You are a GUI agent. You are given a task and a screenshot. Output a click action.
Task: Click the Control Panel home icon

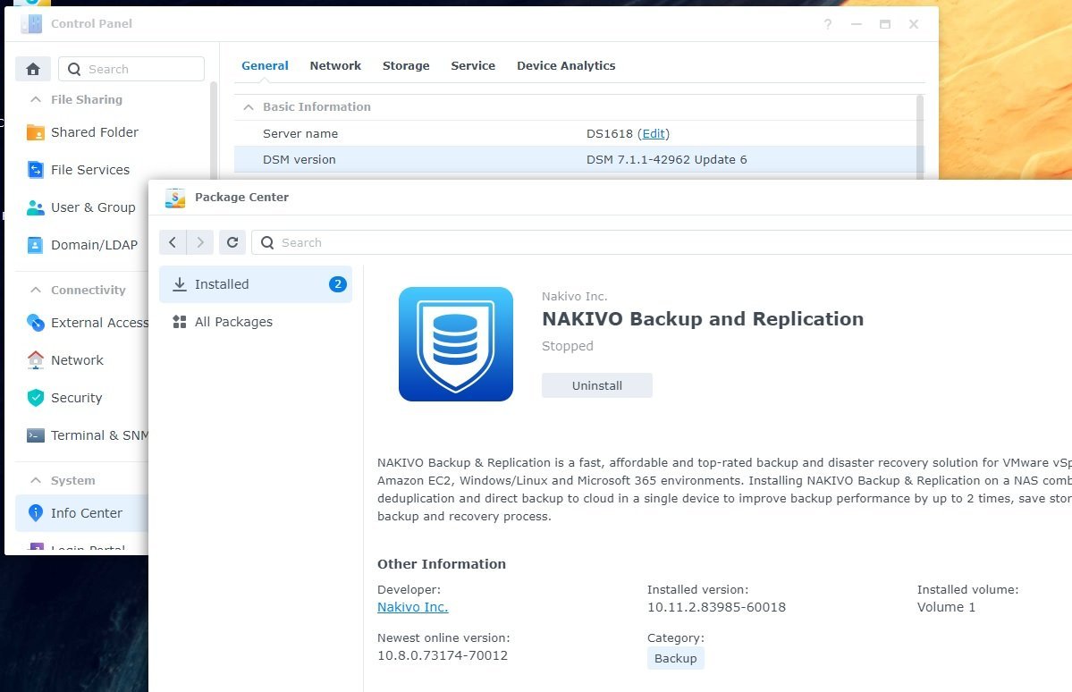click(33, 68)
